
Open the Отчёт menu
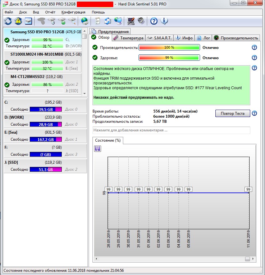pos(50,12)
